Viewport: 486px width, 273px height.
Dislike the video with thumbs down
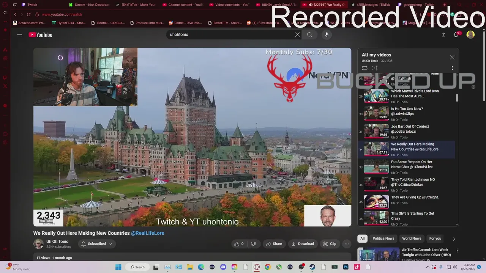(x=253, y=244)
